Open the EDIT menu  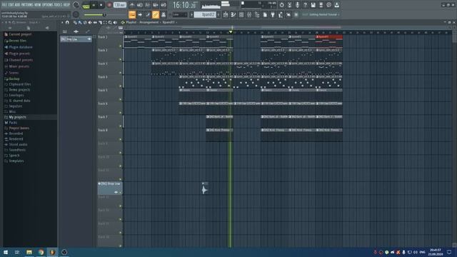11,5
